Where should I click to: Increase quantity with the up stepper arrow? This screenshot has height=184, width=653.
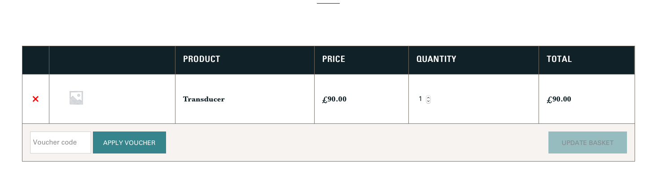(x=428, y=97)
